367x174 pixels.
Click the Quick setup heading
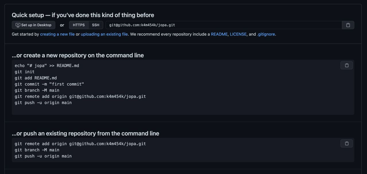83,15
